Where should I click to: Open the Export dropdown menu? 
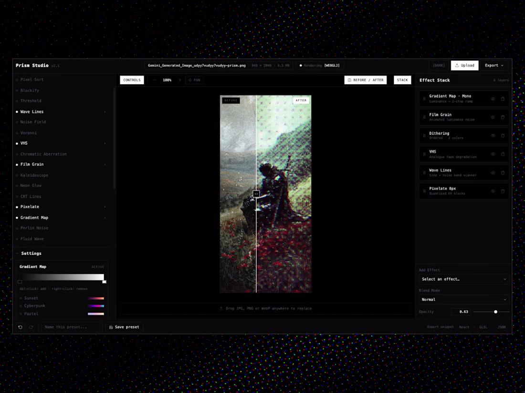pos(494,66)
